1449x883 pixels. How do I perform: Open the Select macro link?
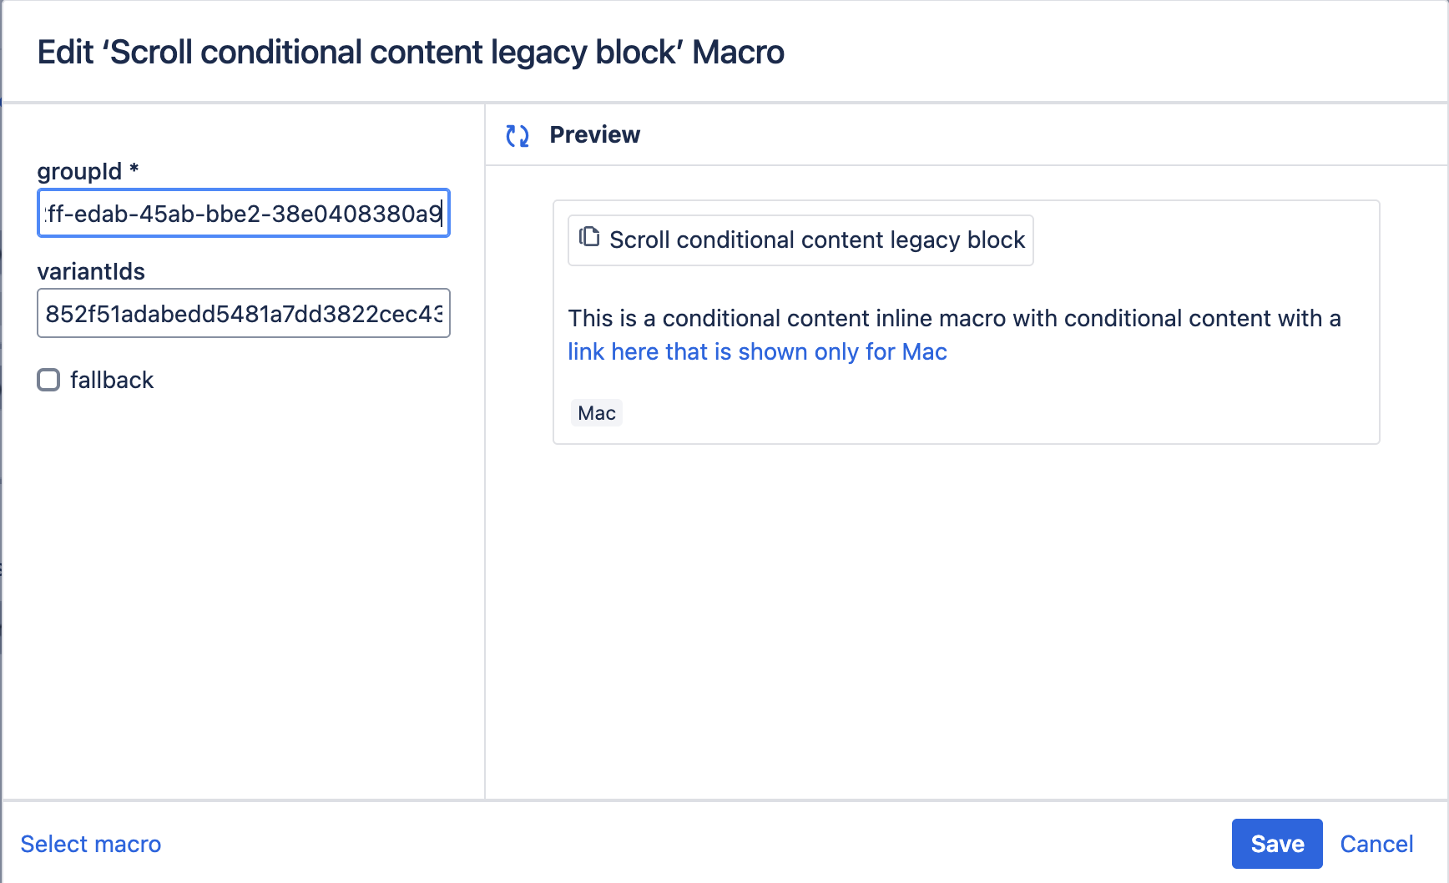coord(91,844)
